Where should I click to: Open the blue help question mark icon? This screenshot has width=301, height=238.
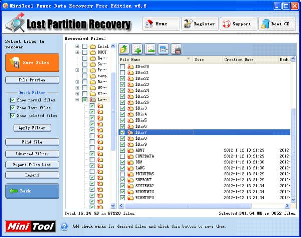click(64, 226)
